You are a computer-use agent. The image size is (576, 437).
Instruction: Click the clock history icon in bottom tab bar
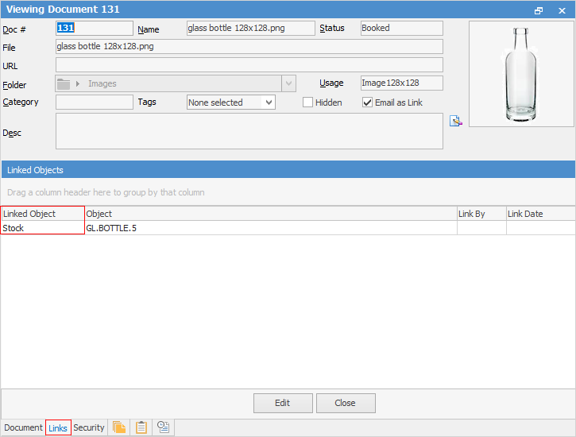coord(163,427)
